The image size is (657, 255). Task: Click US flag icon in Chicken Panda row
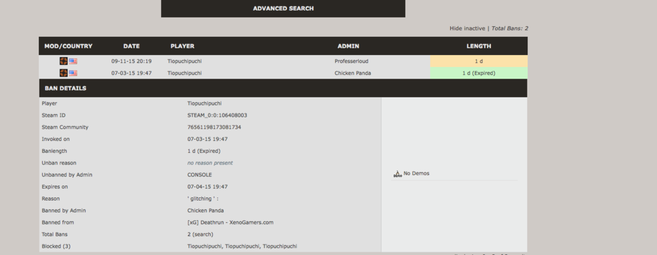pyautogui.click(x=73, y=73)
